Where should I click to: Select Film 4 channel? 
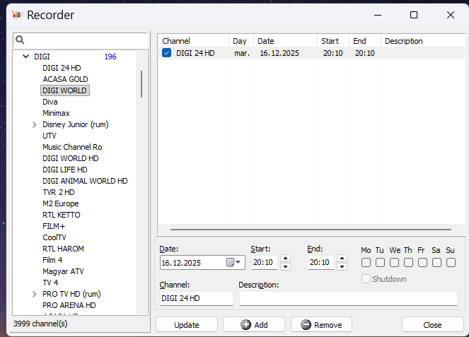[52, 260]
